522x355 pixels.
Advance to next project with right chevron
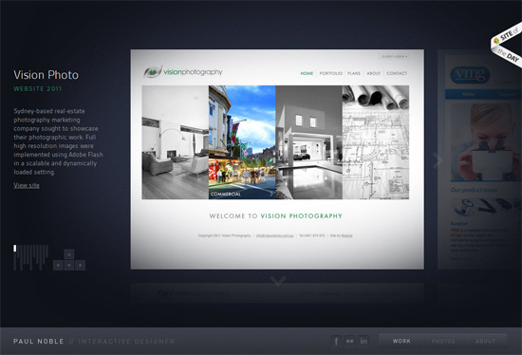click(438, 160)
